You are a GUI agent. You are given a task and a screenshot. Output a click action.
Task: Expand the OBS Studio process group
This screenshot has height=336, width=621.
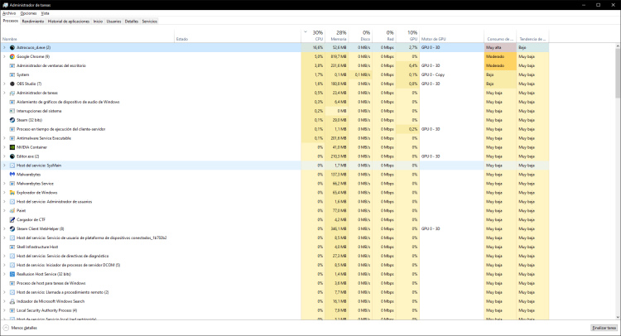pos(4,84)
